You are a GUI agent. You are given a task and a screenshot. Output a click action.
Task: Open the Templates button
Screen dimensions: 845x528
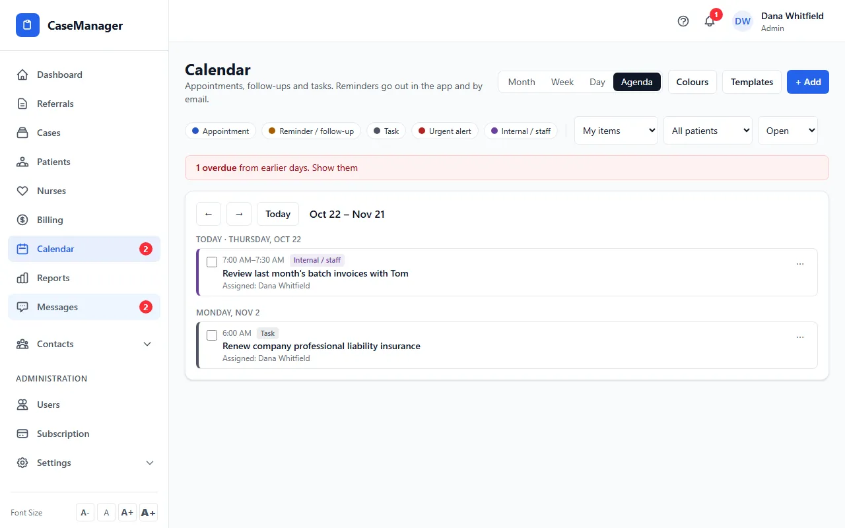tap(752, 82)
